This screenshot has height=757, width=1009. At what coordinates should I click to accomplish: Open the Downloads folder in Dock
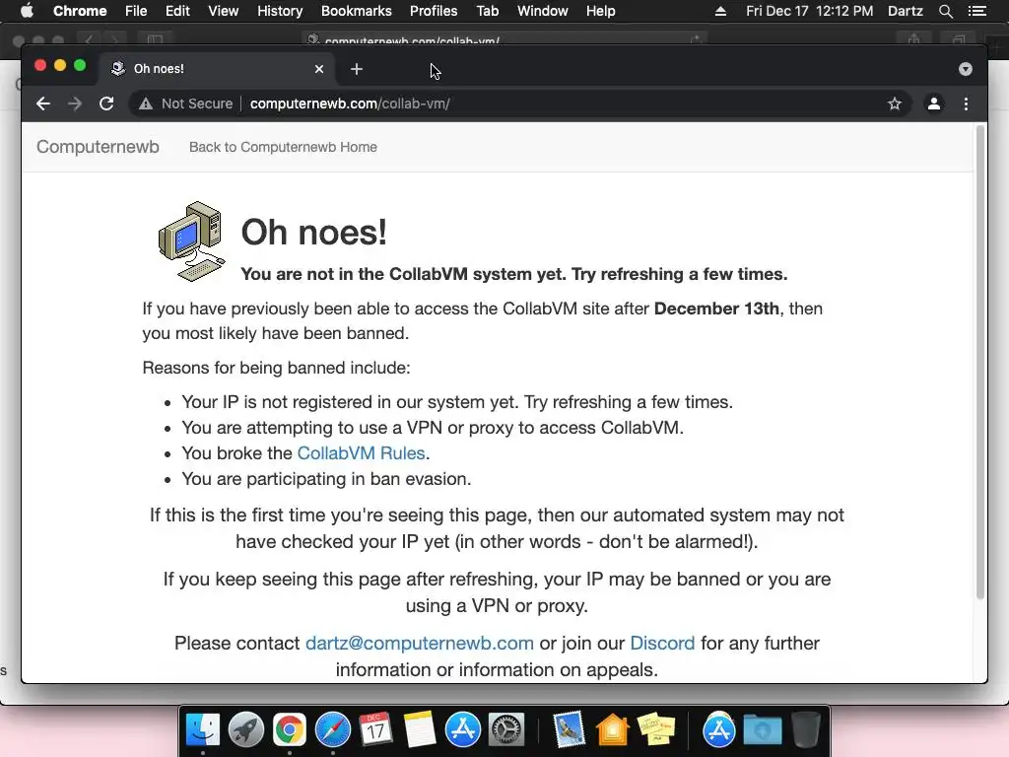[x=763, y=730]
